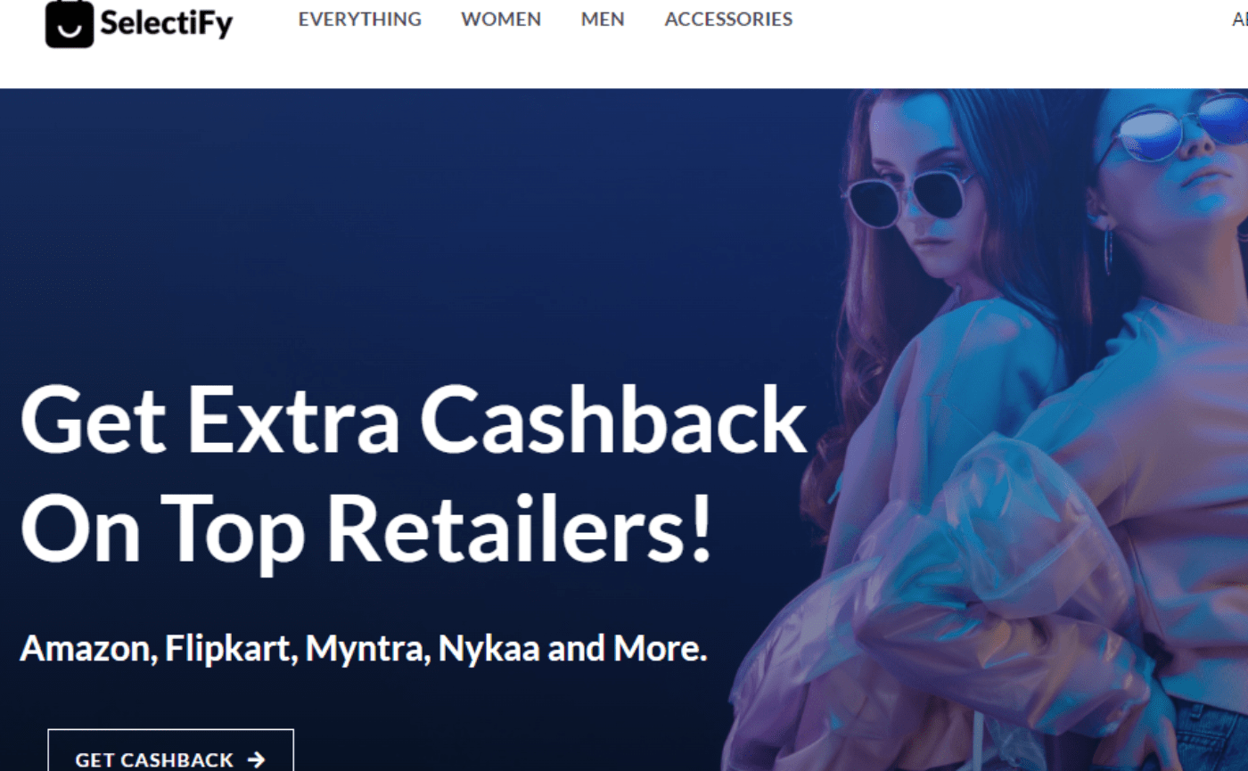1248x771 pixels.
Task: Select the MEN menu item
Action: [x=603, y=19]
